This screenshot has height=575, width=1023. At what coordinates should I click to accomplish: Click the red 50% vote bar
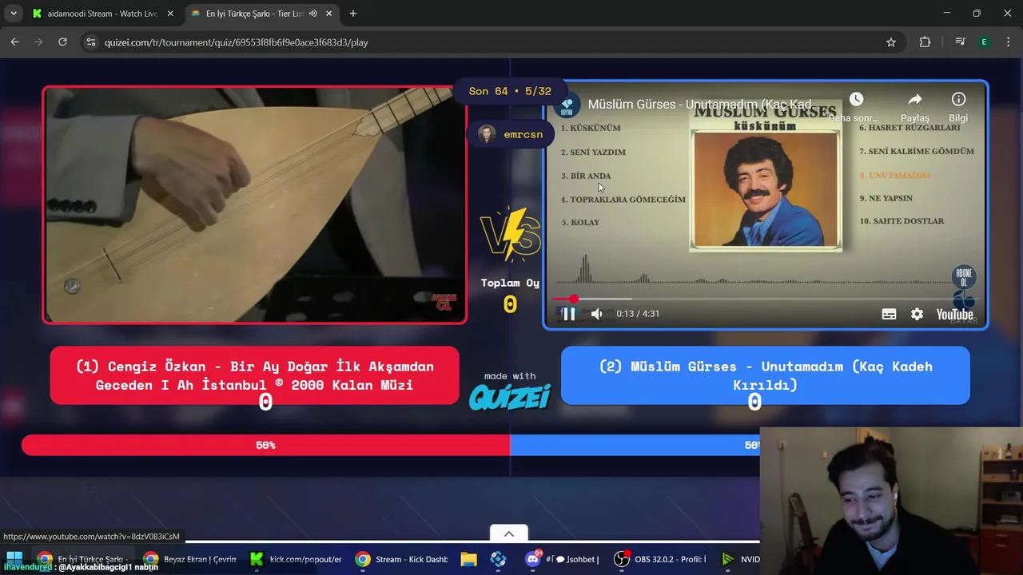coord(265,445)
